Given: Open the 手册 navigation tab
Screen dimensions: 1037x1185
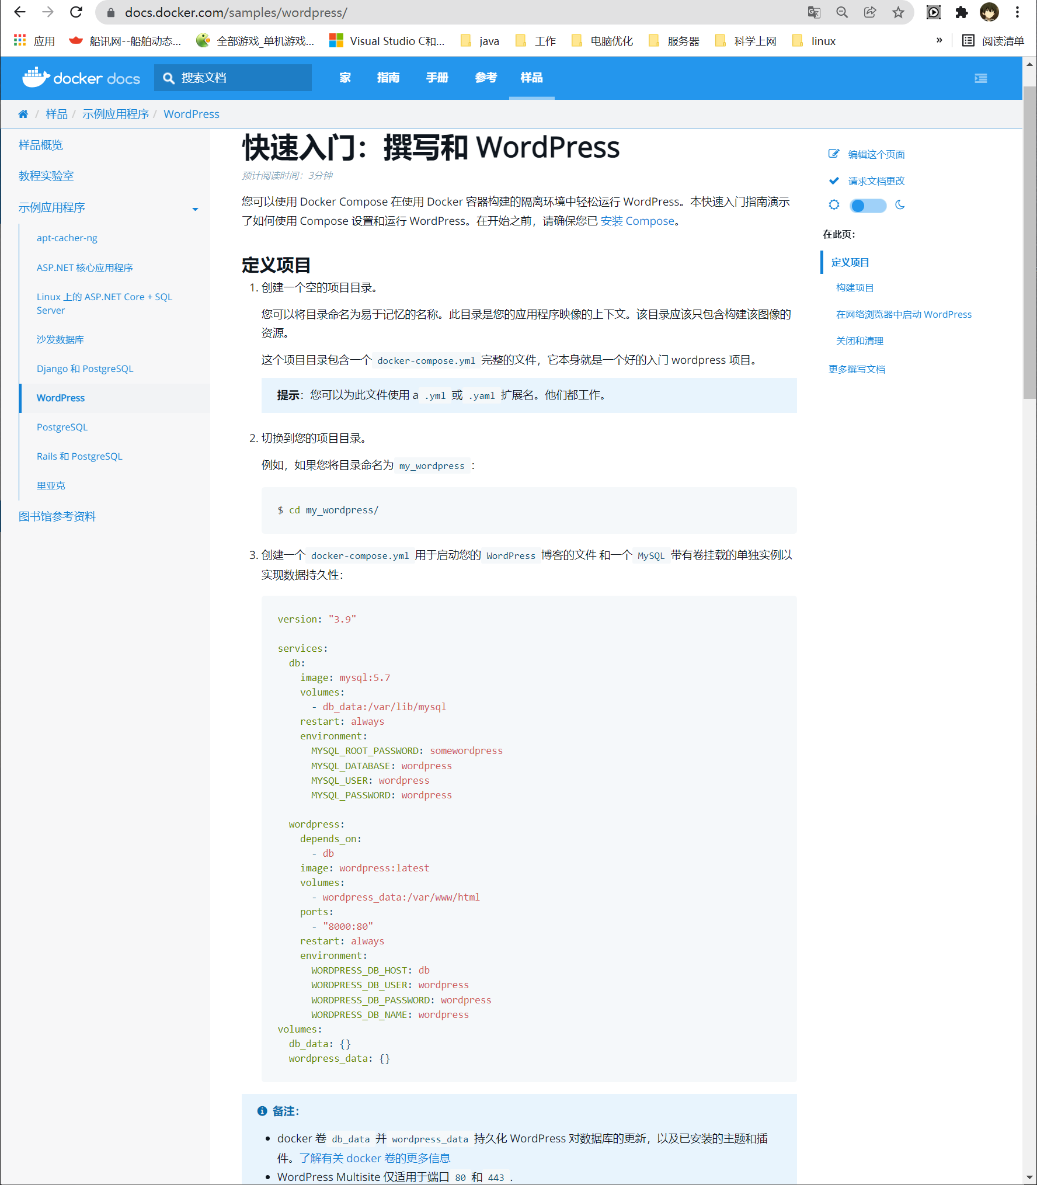Looking at the screenshot, I should [x=437, y=78].
